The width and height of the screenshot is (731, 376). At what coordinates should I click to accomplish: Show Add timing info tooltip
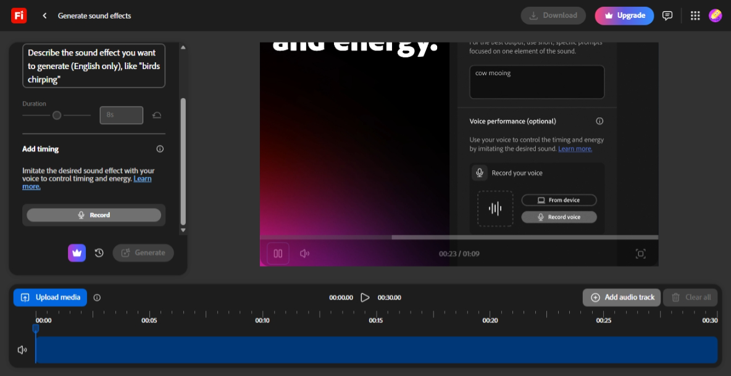160,149
